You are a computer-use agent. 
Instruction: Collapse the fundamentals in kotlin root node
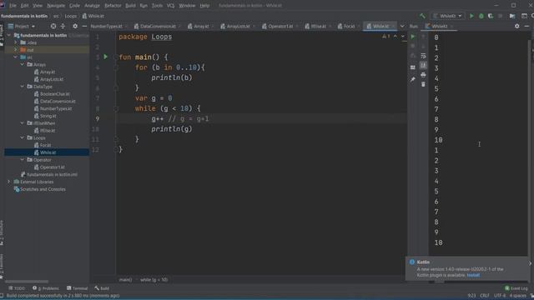pos(9,35)
